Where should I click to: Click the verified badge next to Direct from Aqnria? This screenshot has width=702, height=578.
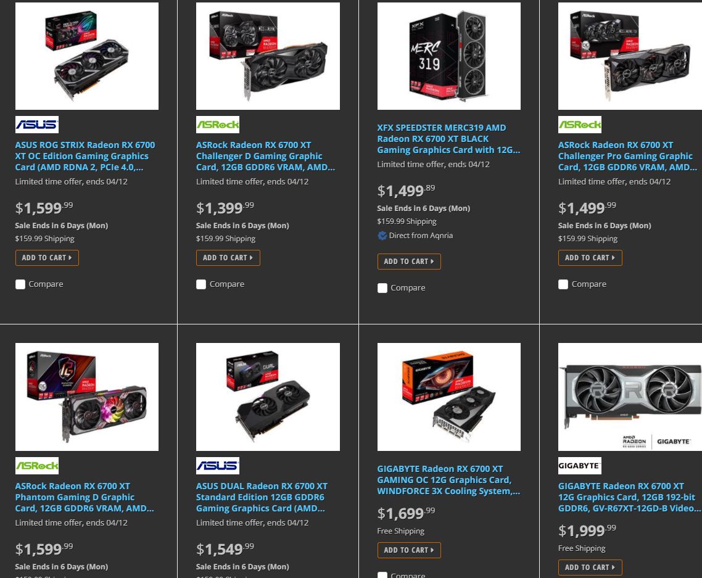point(382,236)
